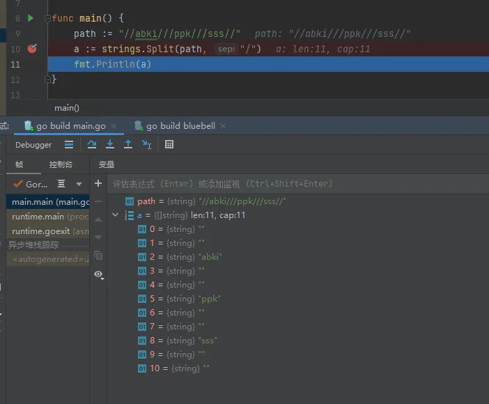489x404 pixels.
Task: Select slice element 0
Action: point(298,229)
